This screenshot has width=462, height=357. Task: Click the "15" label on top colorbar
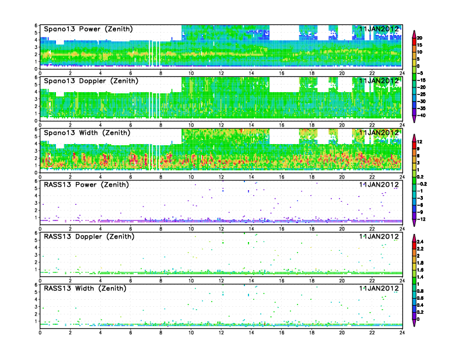(419, 45)
